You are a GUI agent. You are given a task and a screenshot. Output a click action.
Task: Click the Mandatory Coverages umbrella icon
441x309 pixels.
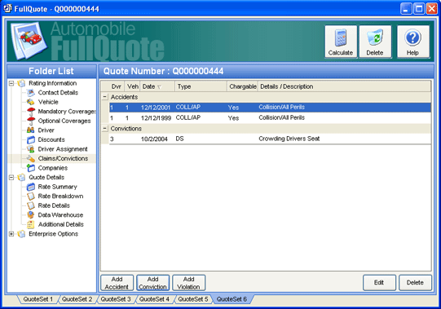(31, 112)
